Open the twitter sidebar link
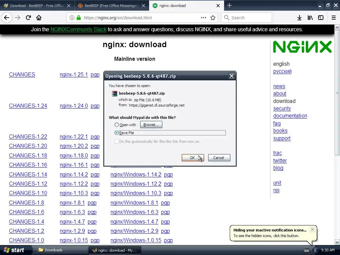This screenshot has height=255, width=340. coord(280,161)
